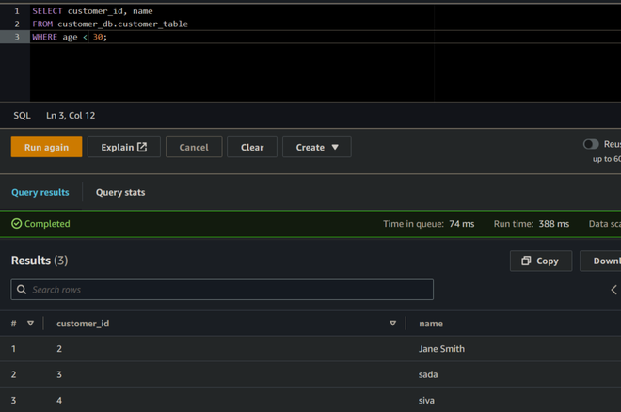Switch to the Query results tab
This screenshot has width=621, height=412.
coord(40,192)
